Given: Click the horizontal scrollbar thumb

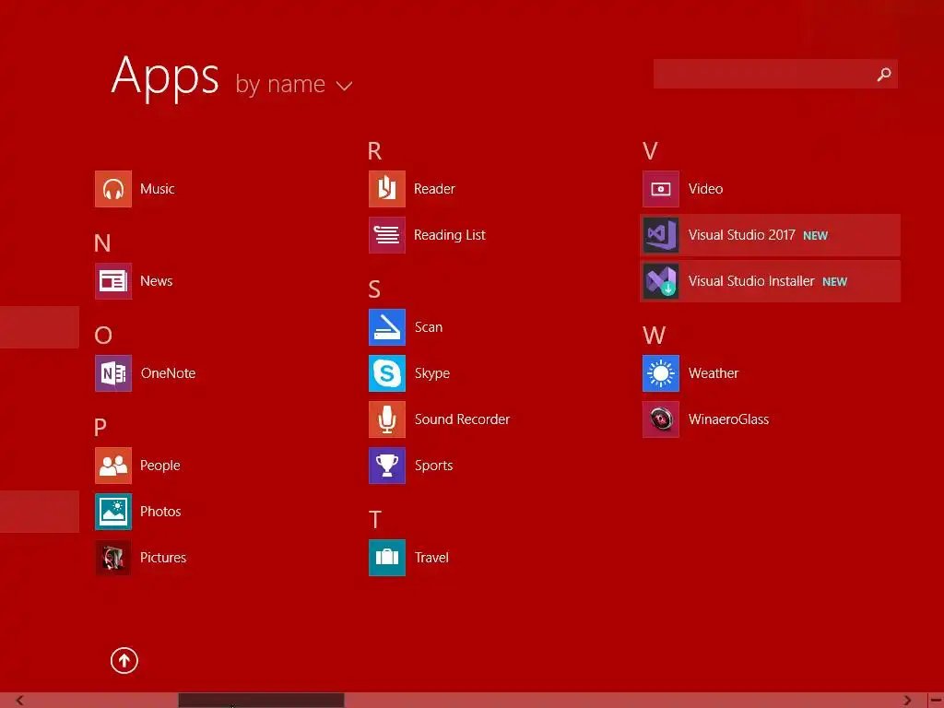Looking at the screenshot, I should tap(261, 701).
